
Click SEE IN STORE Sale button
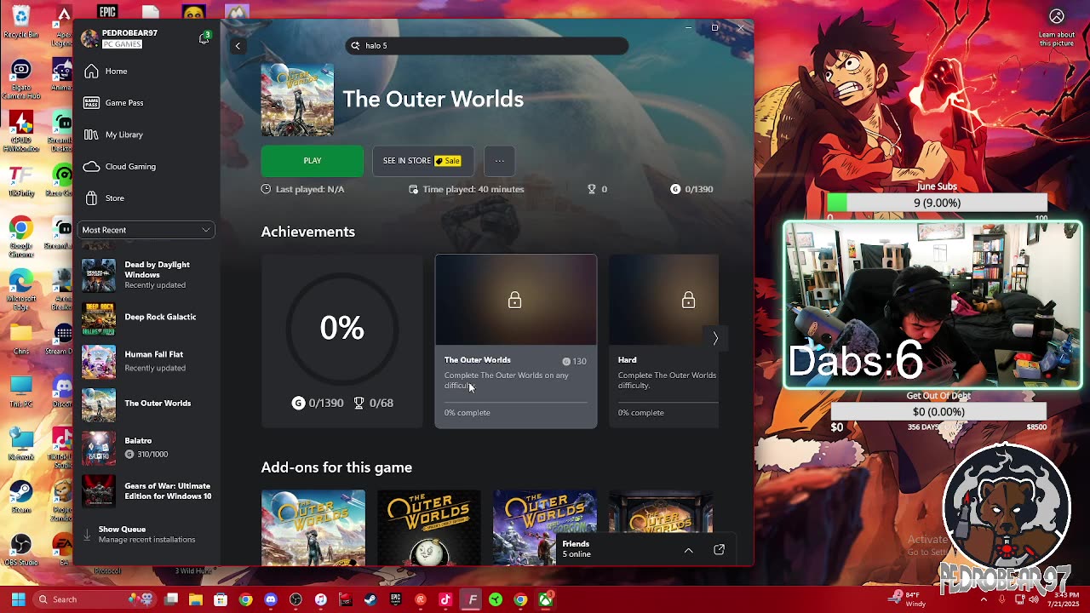tap(422, 161)
